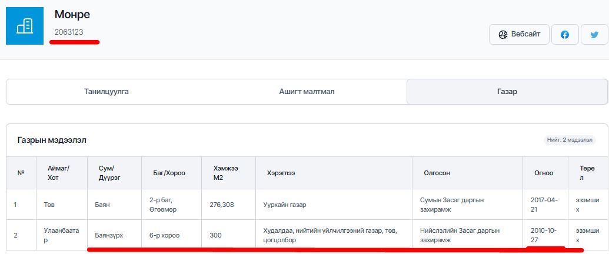This screenshot has width=609, height=254.
Task: Click the company ID 2063123
Action: pyautogui.click(x=69, y=32)
